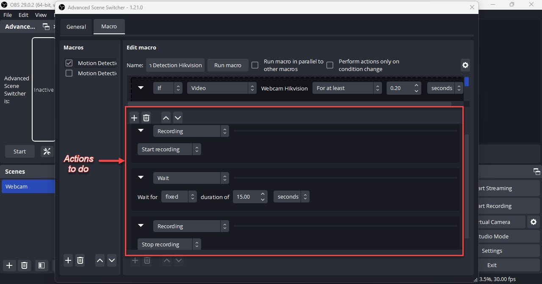
Task: Open the Video condition type dropdown
Action: [x=222, y=88]
